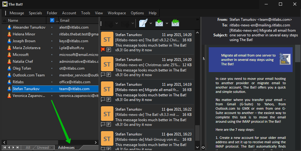Open the Message menu
Viewport: 301px width, 151px height.
pyautogui.click(x=17, y=13)
